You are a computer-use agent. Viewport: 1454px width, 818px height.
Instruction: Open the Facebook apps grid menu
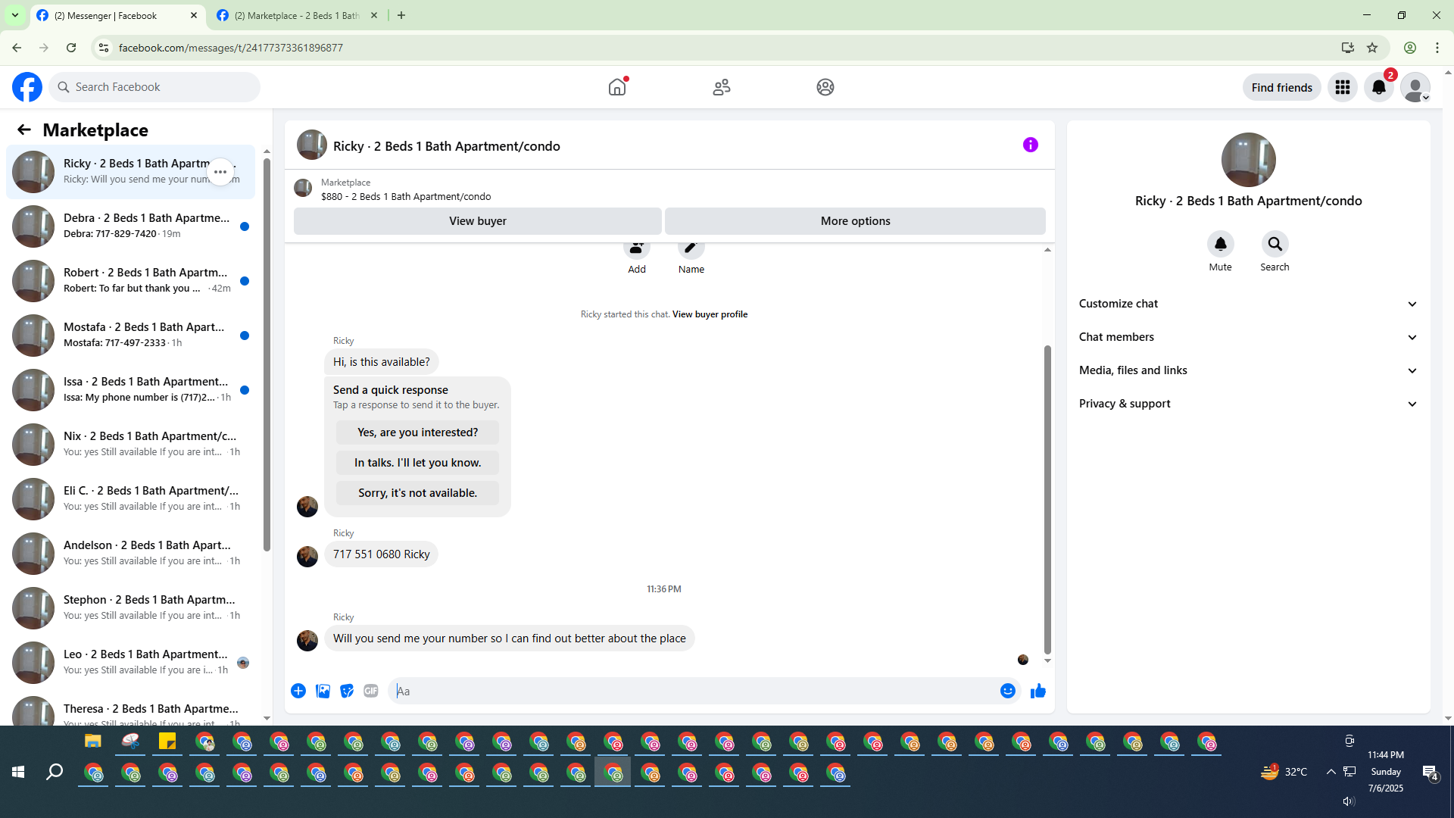pos(1342,87)
